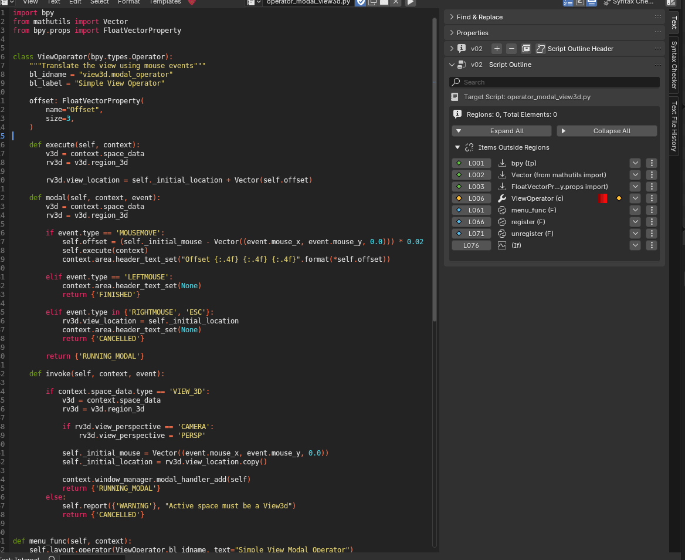Jump to line with the L076 button
Screen dimensions: 685x560
click(472, 246)
